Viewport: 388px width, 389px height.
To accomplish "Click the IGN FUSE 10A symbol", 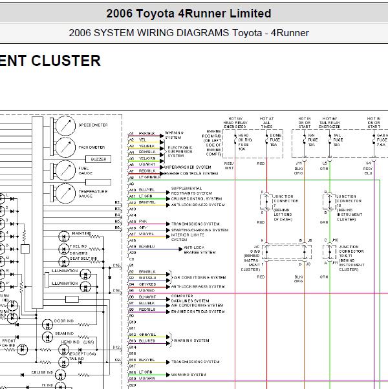I will (x=305, y=140).
